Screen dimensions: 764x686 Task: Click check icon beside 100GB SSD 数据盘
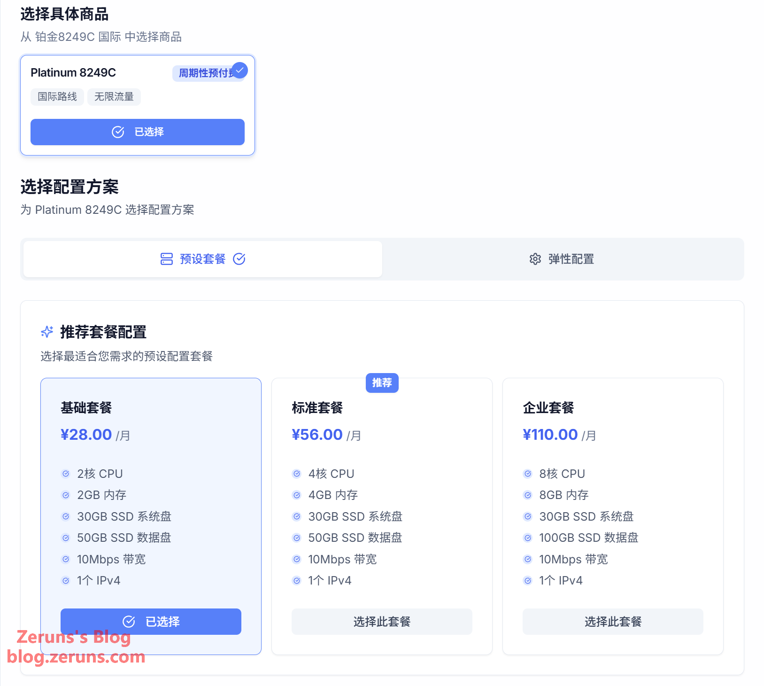click(x=528, y=538)
